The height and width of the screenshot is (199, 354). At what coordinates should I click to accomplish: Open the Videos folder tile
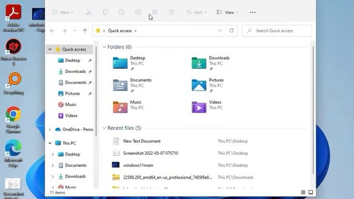(207, 107)
